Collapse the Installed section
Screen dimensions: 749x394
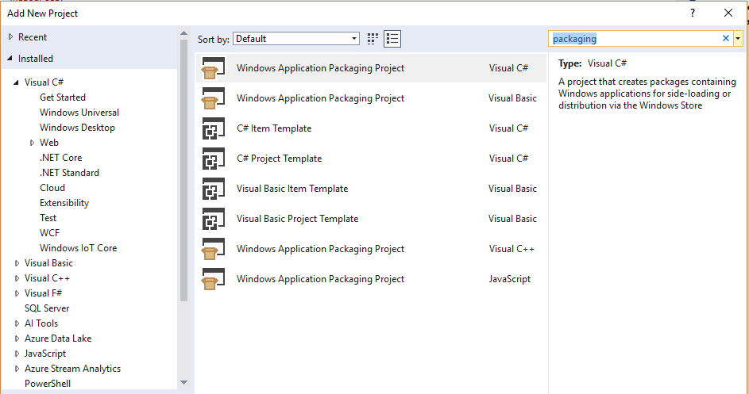coord(10,58)
